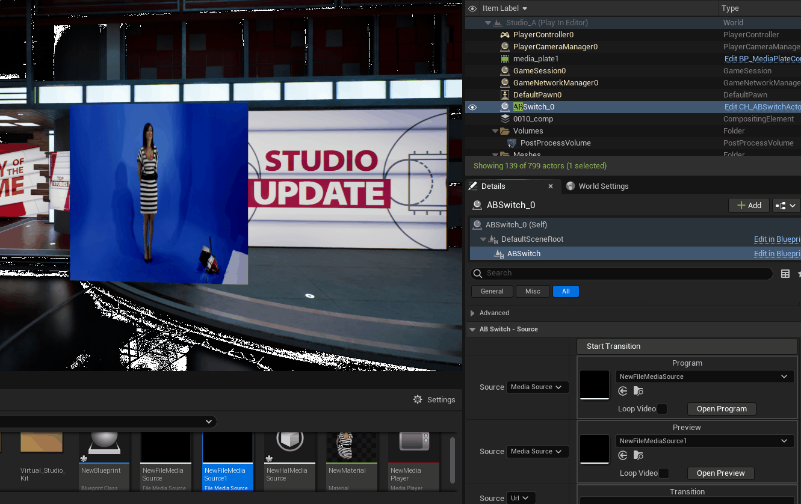Enable Loop Video for Preview

[663, 473]
